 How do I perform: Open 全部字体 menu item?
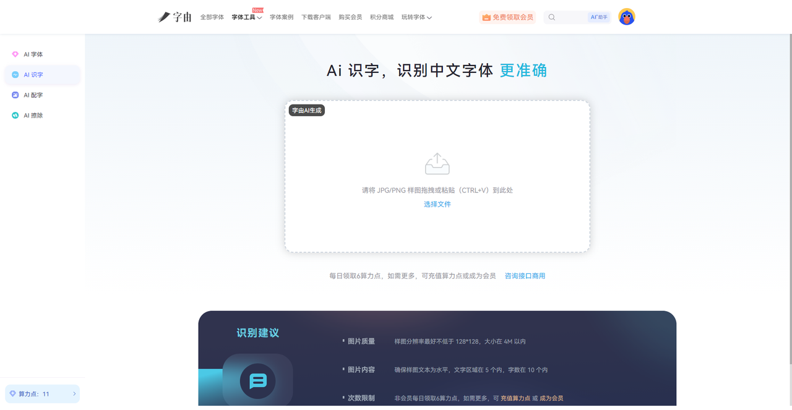tap(212, 17)
